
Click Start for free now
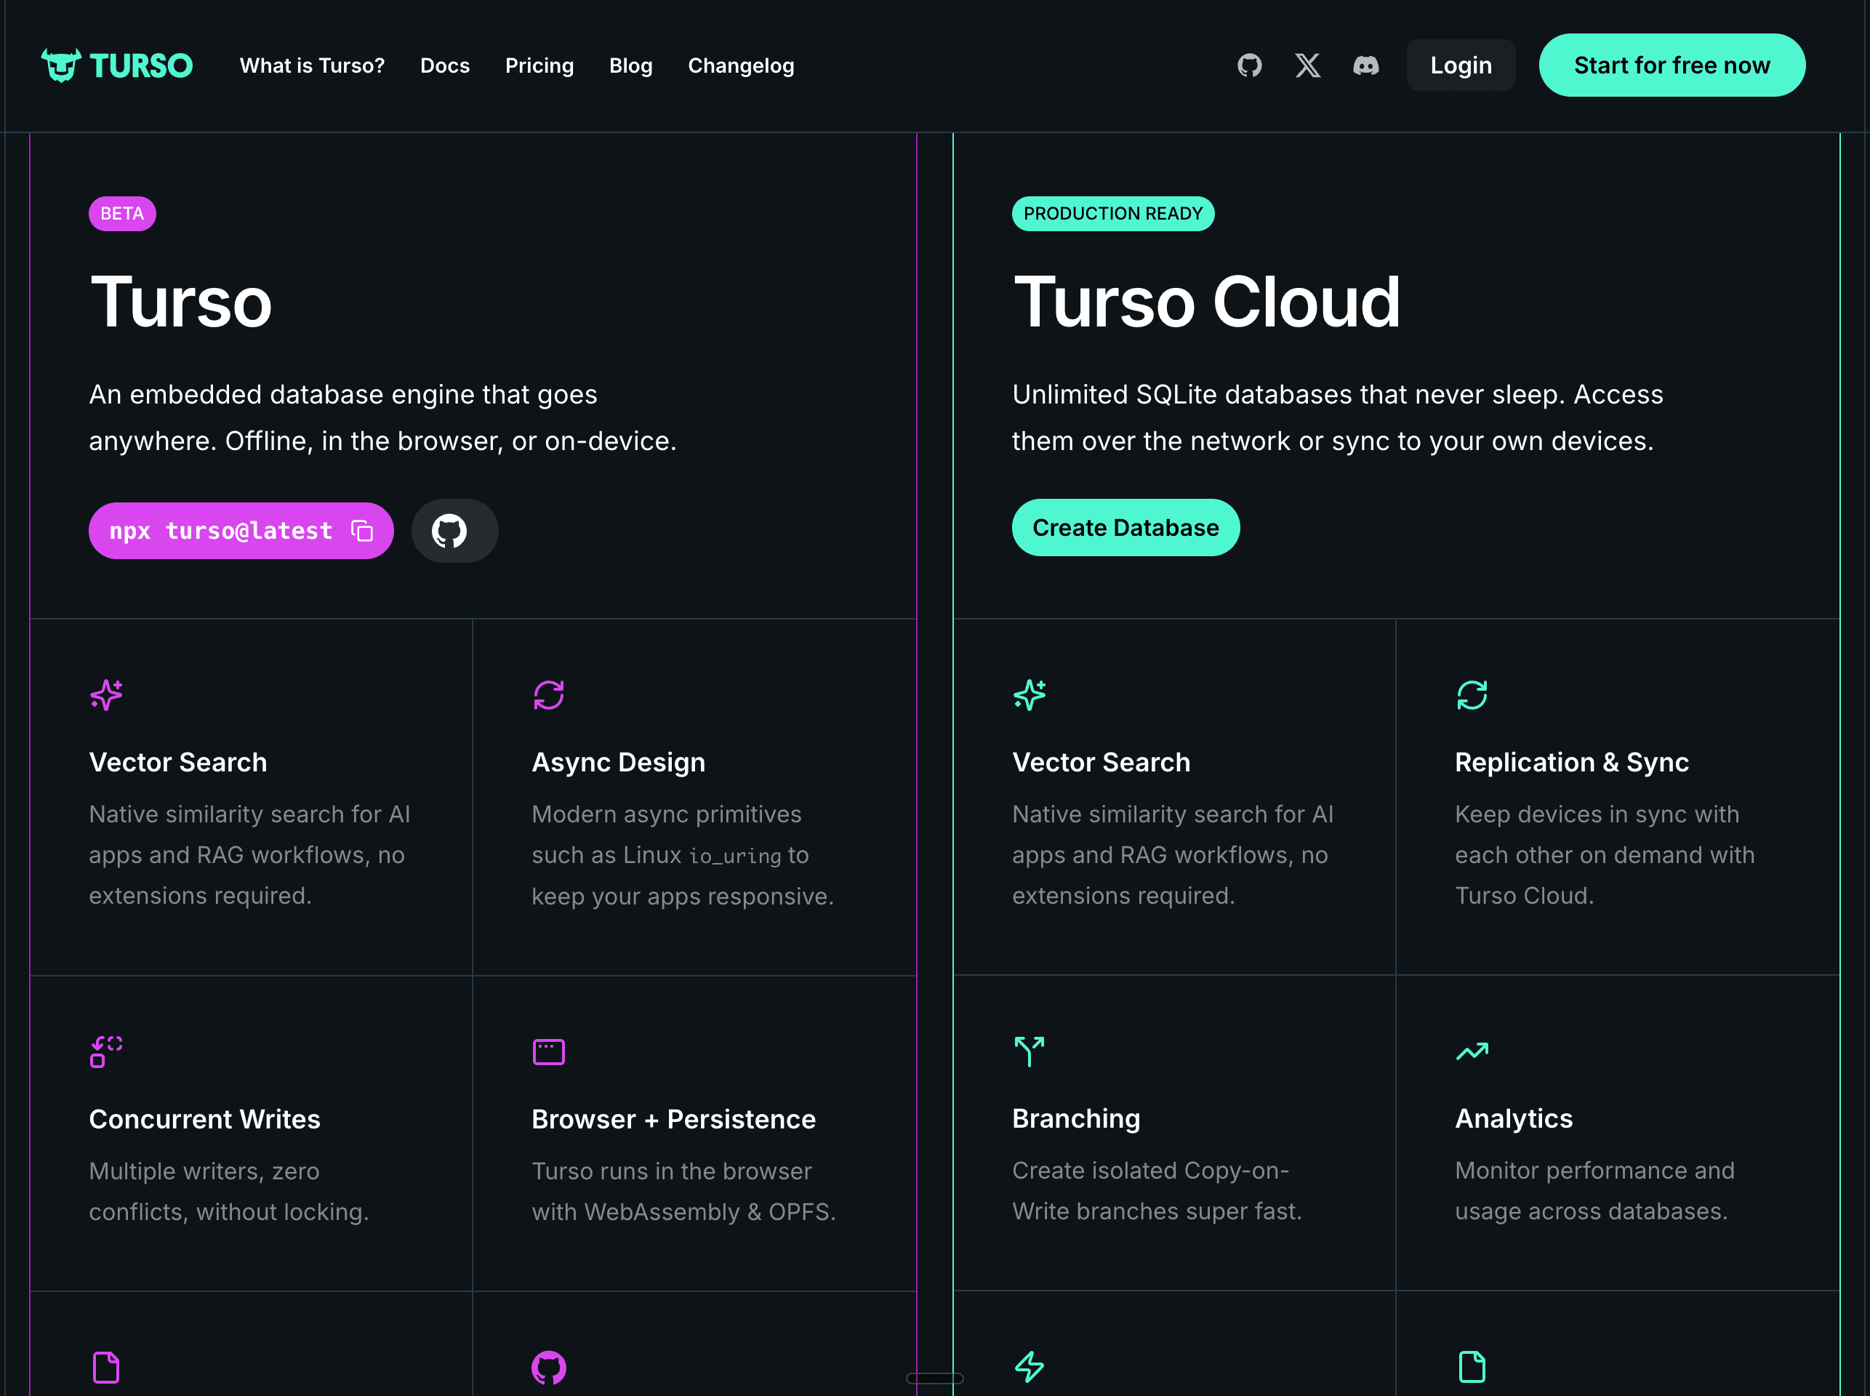1672,65
